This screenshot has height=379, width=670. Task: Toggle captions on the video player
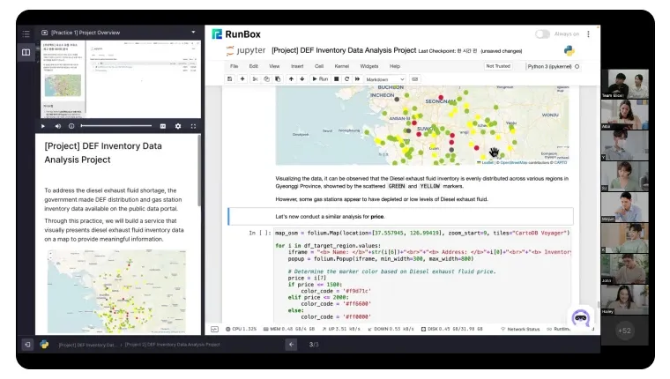pyautogui.click(x=163, y=126)
